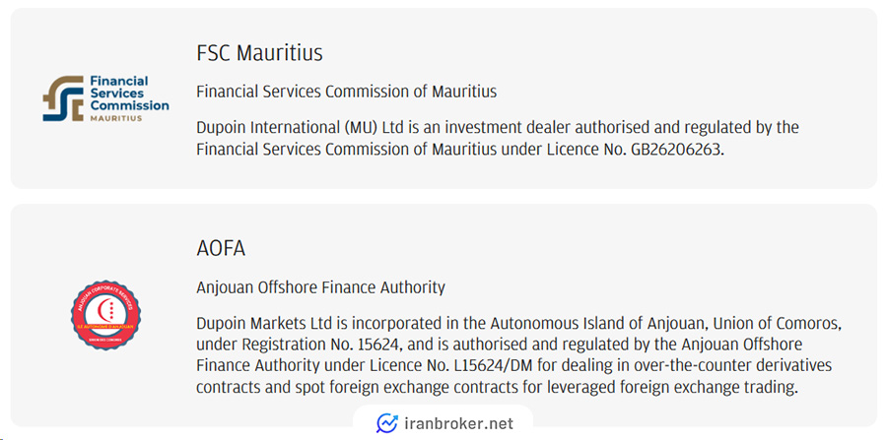
Task: Click the Financial Services Commission Mauritius logo
Action: click(x=105, y=98)
